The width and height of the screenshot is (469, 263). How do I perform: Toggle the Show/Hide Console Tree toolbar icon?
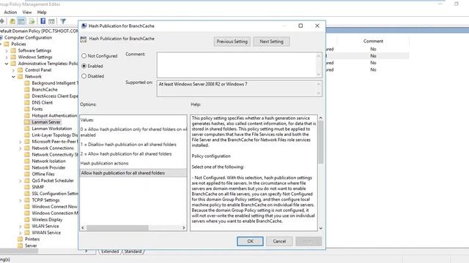point(21,21)
